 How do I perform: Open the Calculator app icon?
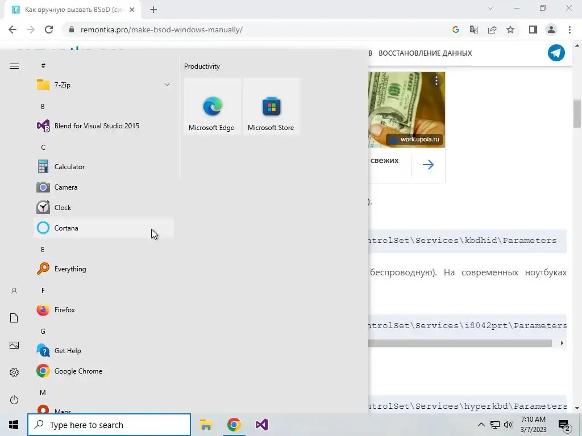(x=43, y=167)
